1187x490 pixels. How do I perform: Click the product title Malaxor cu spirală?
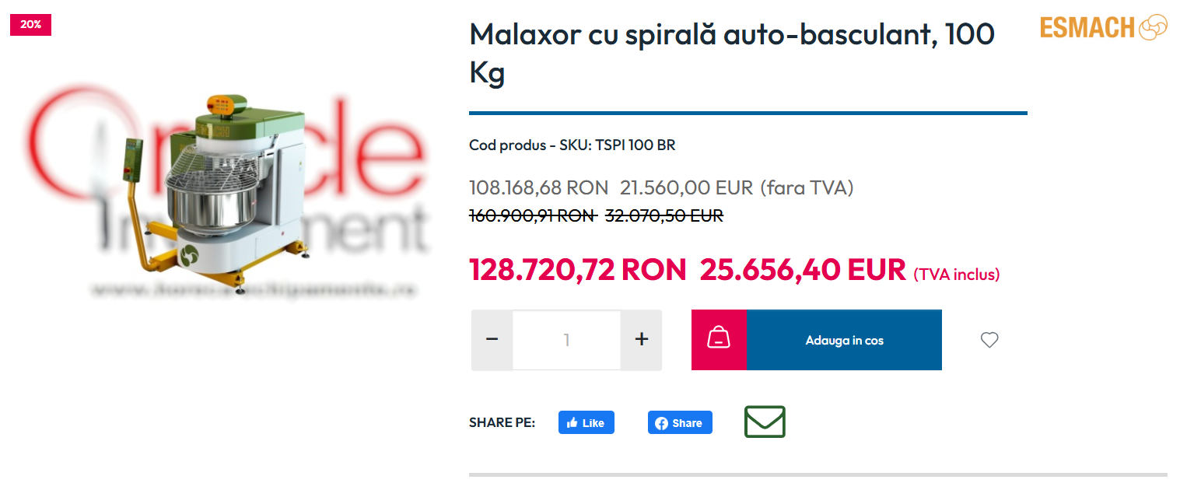click(732, 54)
